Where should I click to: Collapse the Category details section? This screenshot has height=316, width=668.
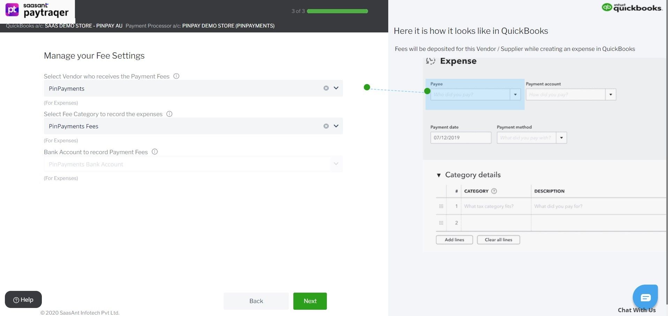click(x=439, y=175)
